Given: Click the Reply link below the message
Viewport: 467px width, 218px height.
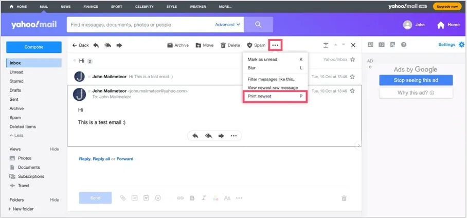Looking at the screenshot, I should [84, 159].
